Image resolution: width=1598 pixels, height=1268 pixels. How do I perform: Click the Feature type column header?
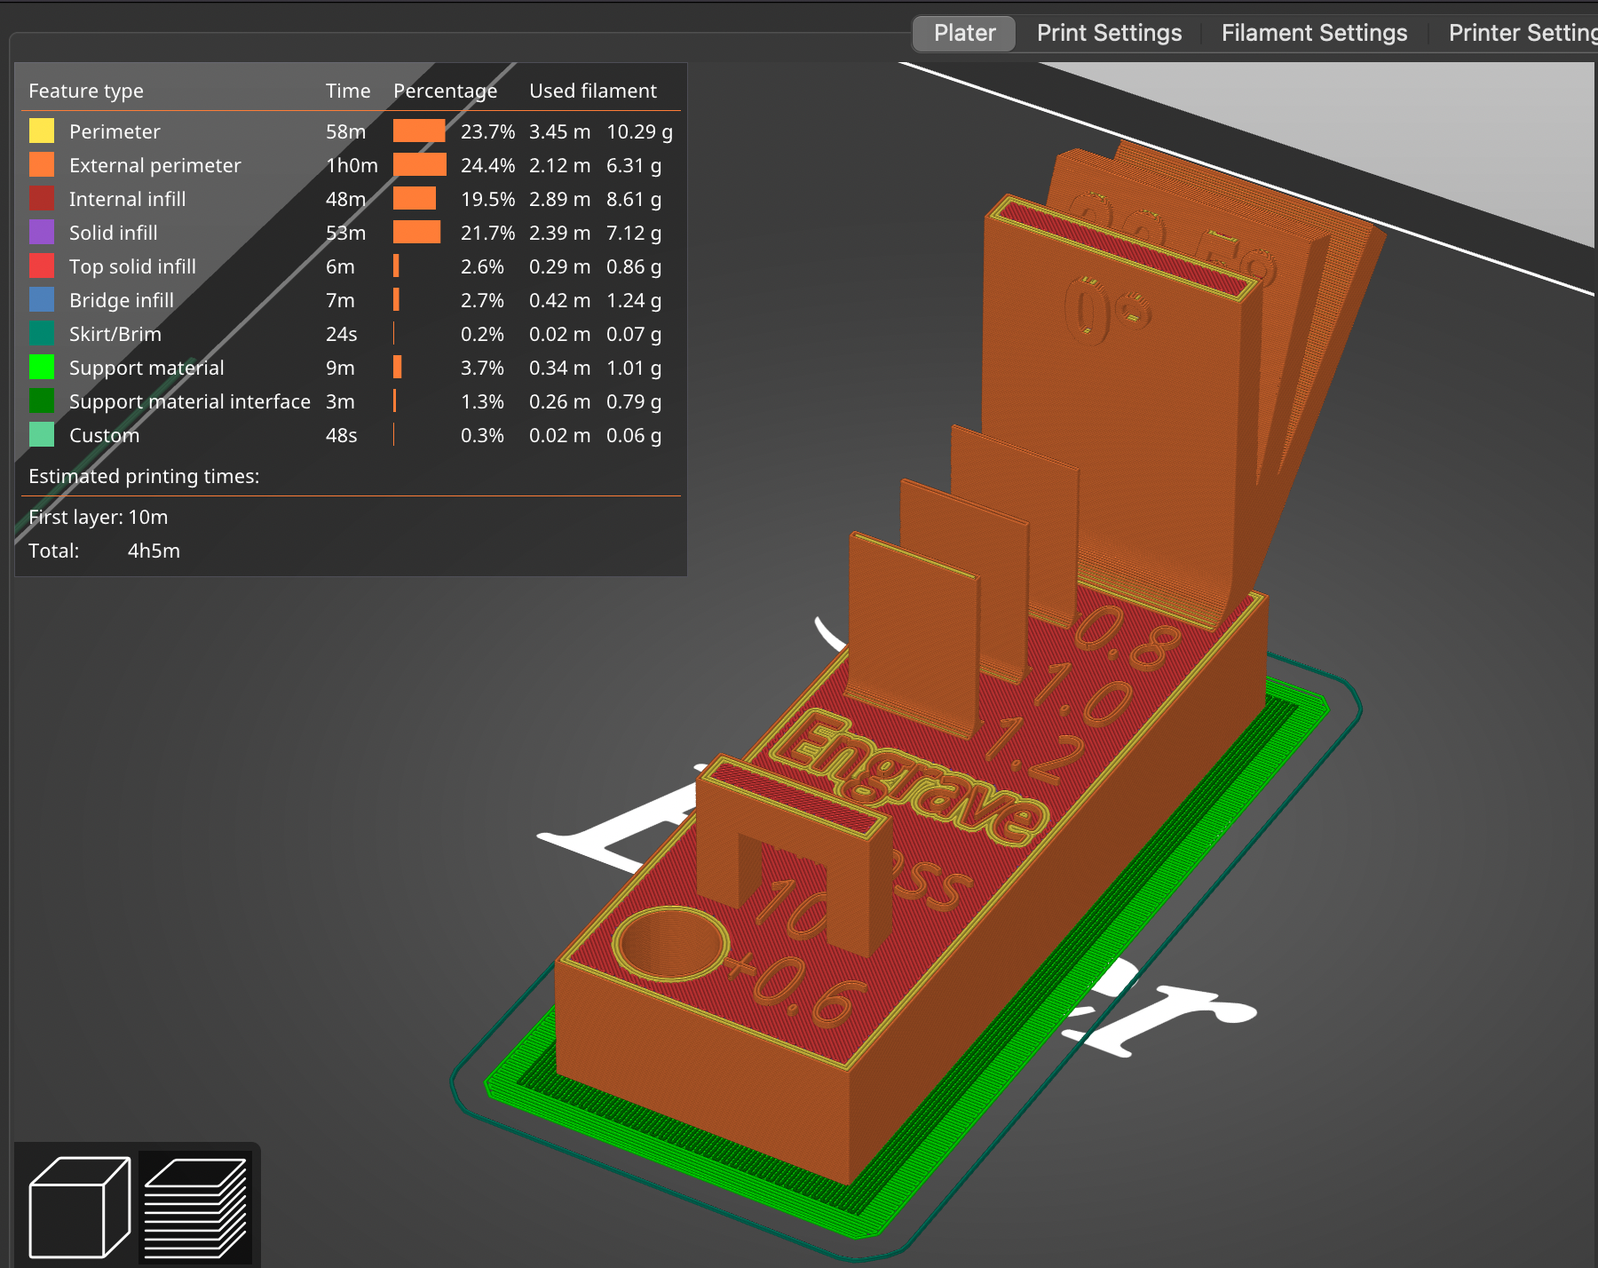pyautogui.click(x=86, y=91)
